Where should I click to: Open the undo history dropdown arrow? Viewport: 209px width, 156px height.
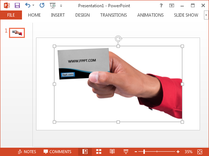click(33, 5)
